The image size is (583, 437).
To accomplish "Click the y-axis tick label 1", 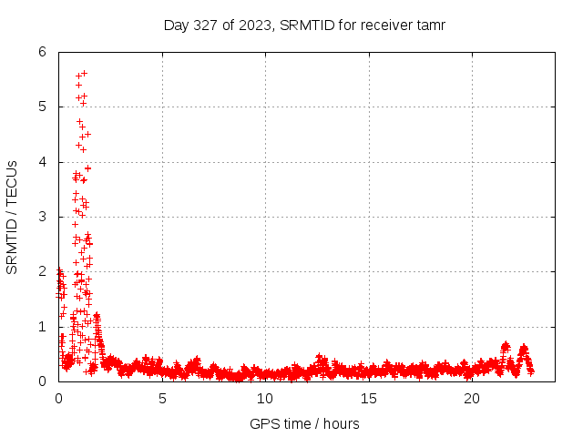I will [42, 327].
